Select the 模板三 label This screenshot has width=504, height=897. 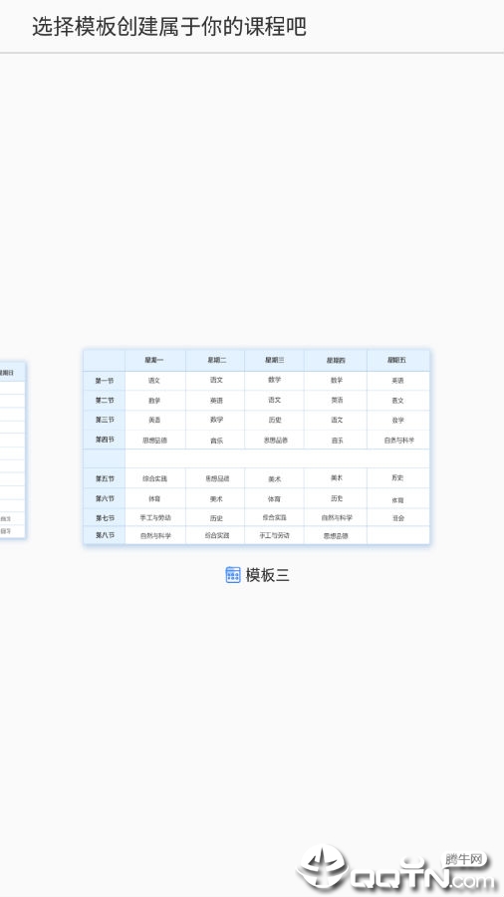(x=267, y=575)
